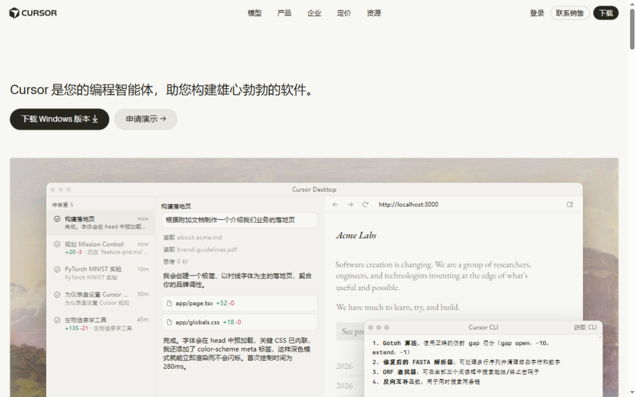Select the 为仪表盘设置 Cursor task row
The width and height of the screenshot is (636, 397).
click(x=101, y=298)
